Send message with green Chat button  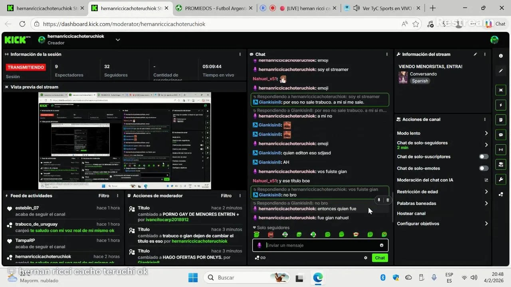pyautogui.click(x=380, y=258)
